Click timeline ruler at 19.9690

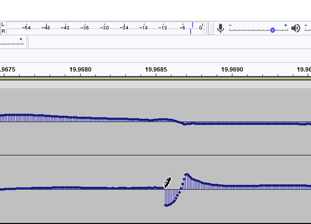pos(232,70)
